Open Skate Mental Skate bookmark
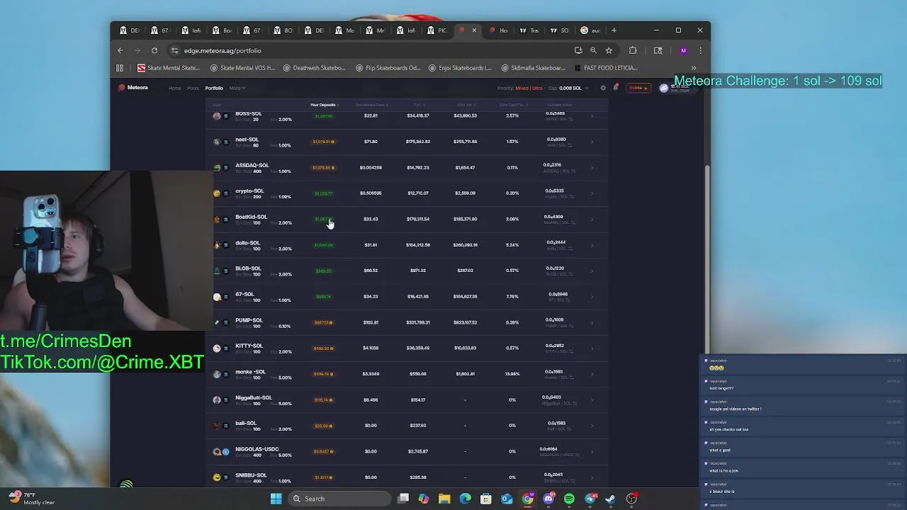907x510 pixels. (x=169, y=68)
